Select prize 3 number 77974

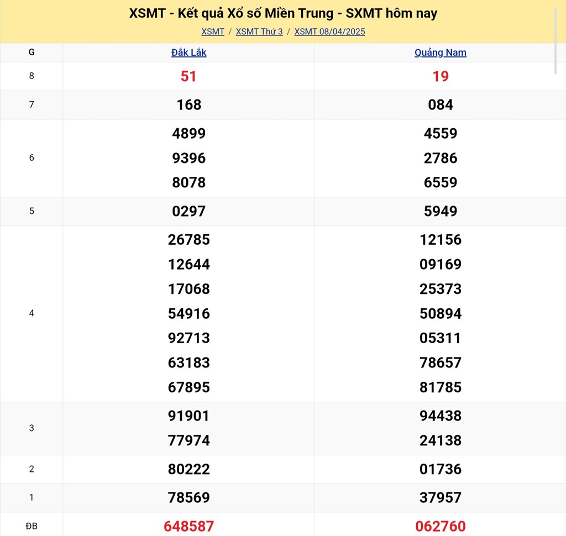click(x=189, y=440)
